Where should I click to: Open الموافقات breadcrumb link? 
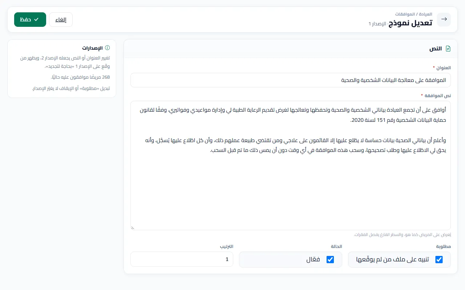tap(405, 14)
